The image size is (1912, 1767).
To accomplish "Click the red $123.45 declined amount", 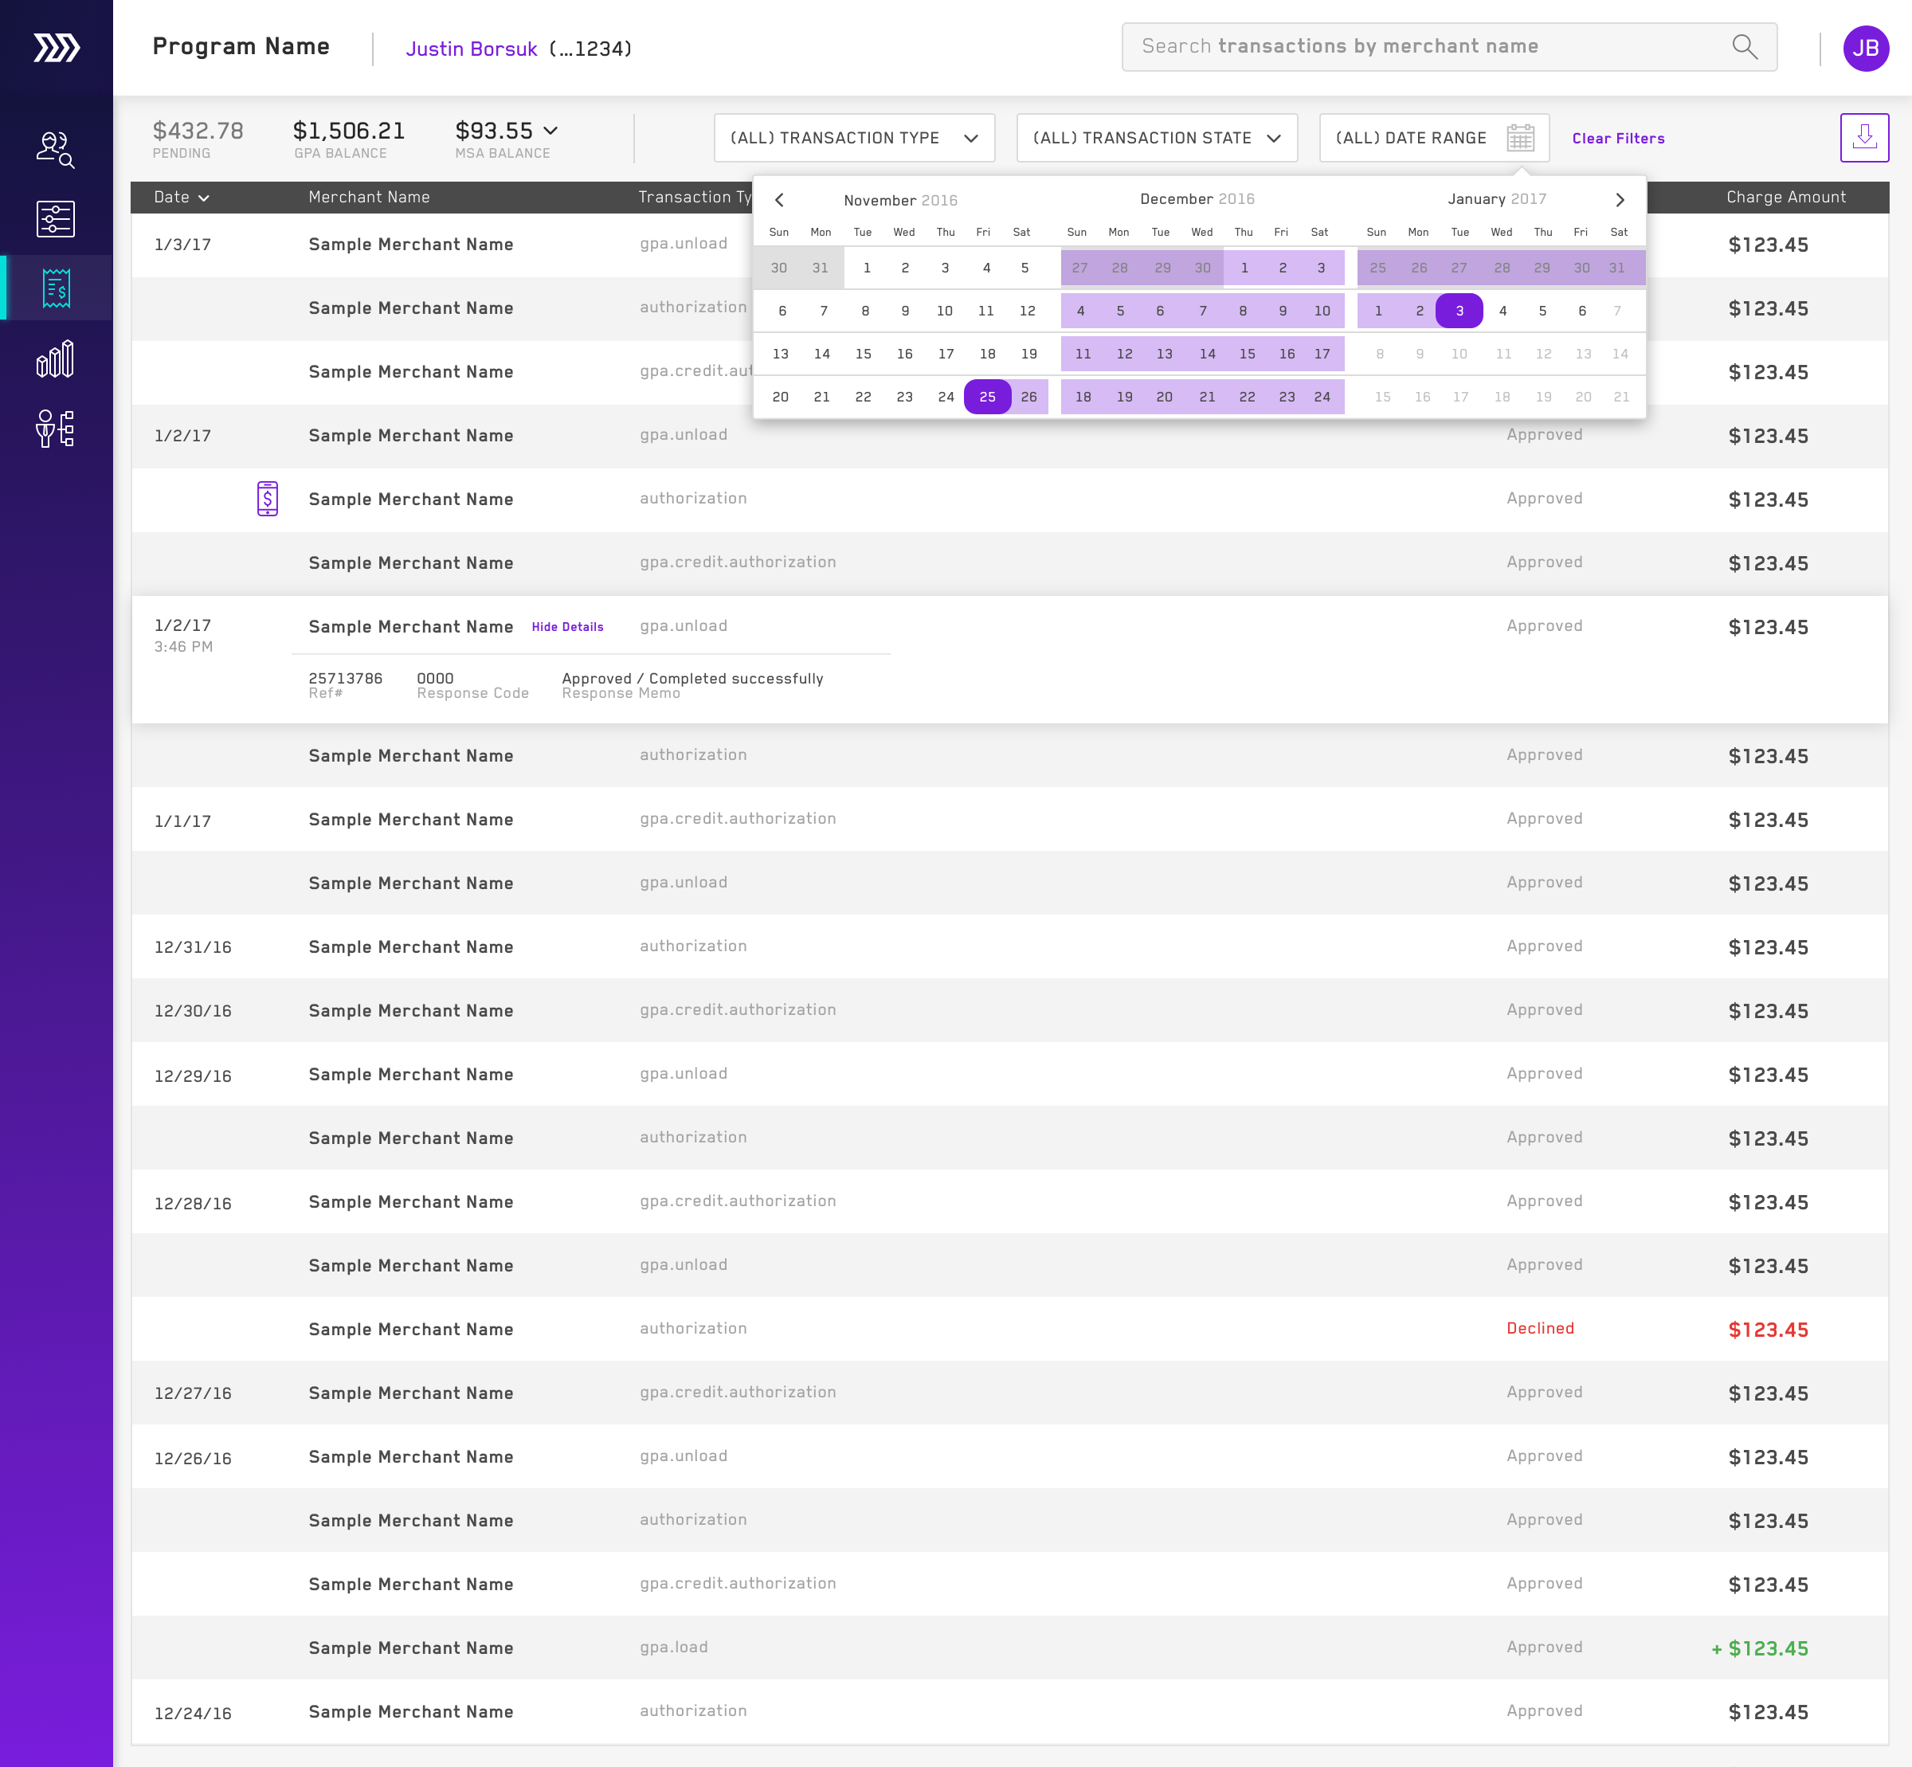I will point(1768,1329).
